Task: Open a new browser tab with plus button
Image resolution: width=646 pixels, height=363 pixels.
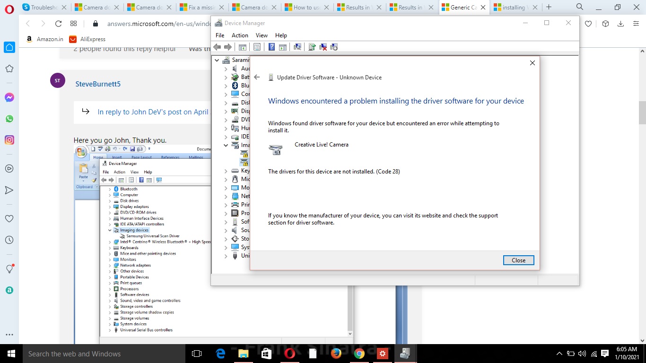Action: point(549,7)
